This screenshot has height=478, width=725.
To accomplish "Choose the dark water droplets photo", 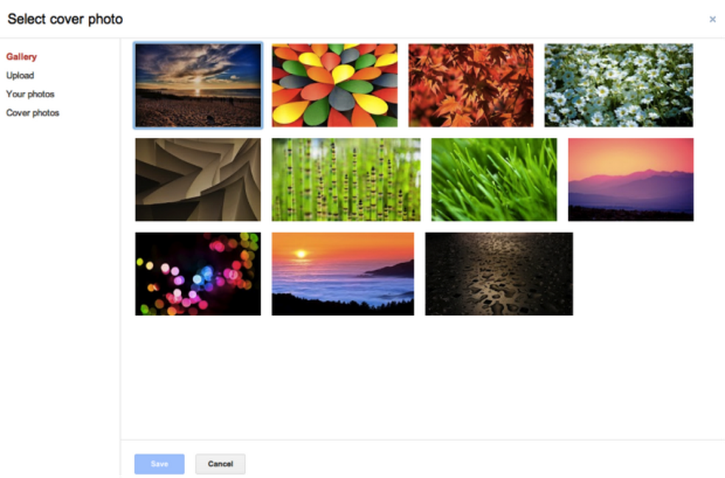I will (499, 274).
